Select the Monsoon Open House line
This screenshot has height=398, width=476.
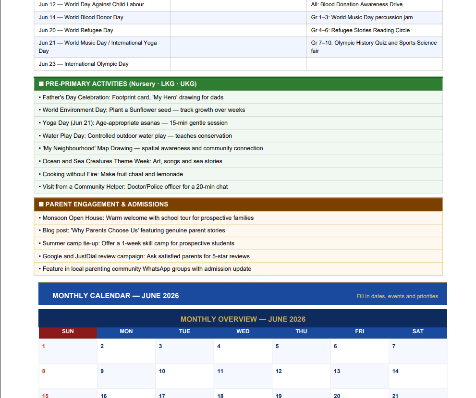click(238, 218)
